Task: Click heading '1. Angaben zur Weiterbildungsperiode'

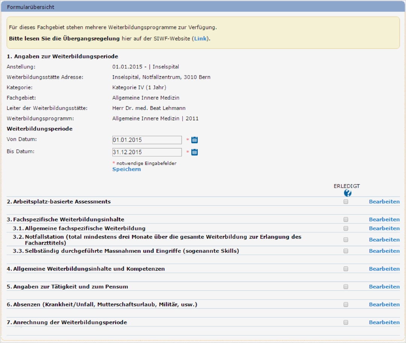Action: click(x=62, y=56)
